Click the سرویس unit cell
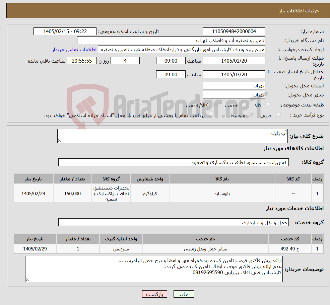 121,249
